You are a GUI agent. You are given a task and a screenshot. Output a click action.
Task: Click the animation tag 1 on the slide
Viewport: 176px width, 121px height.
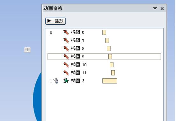tap(27, 50)
